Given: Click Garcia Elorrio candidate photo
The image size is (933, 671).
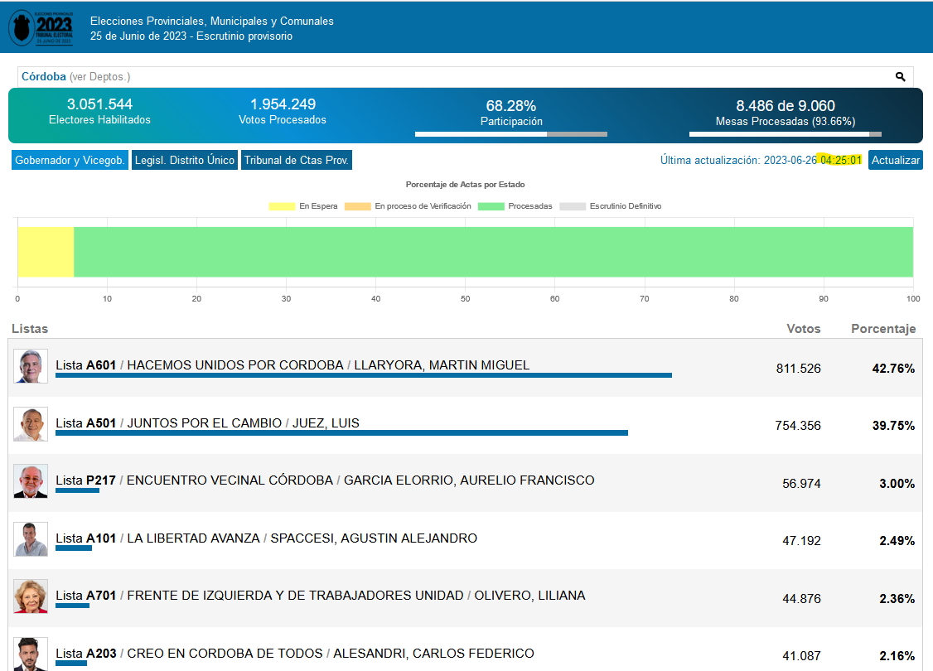Looking at the screenshot, I should [31, 481].
